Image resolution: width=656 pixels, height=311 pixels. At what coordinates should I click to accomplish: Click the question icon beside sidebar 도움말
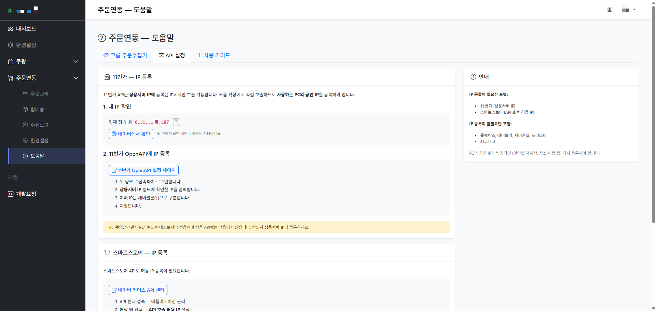25,156
